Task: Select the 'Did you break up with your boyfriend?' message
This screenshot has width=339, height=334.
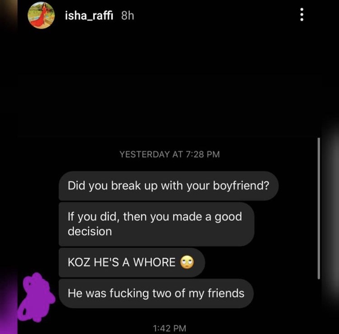Action: (x=169, y=186)
